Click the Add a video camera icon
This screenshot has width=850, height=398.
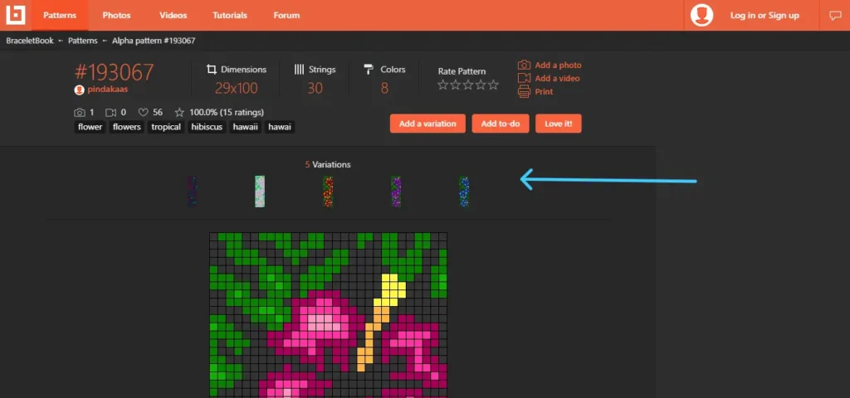[524, 79]
